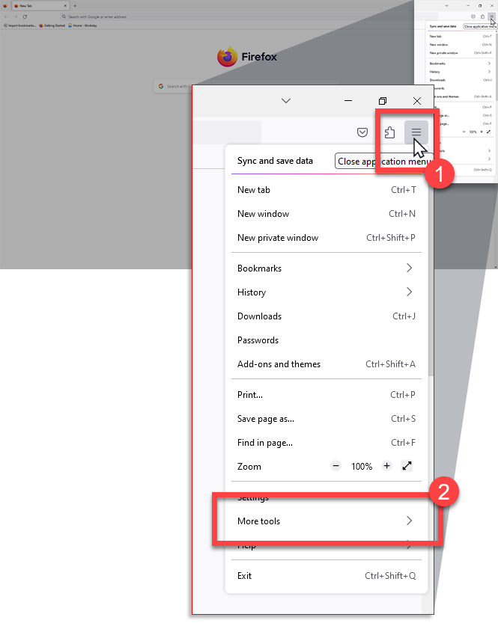The height and width of the screenshot is (626, 498).
Task: Expand the History submenu in enlarged menu
Action: tap(327, 292)
